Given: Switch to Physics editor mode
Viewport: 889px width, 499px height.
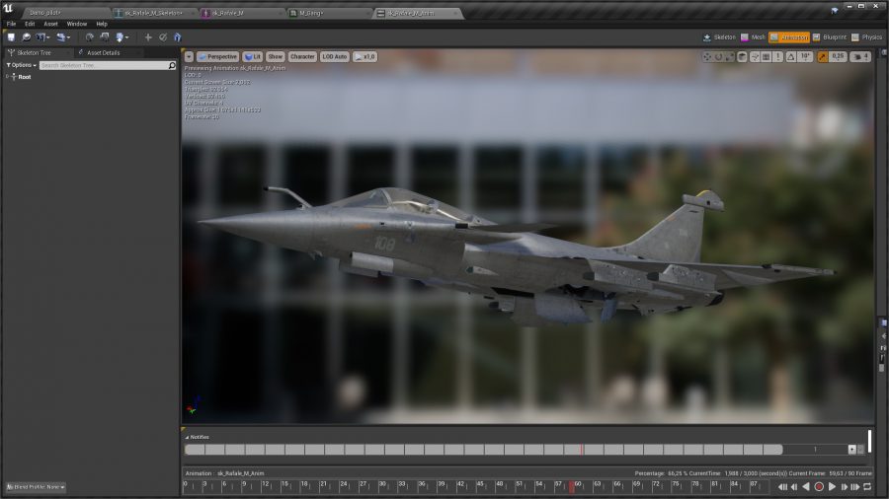Looking at the screenshot, I should (x=867, y=37).
